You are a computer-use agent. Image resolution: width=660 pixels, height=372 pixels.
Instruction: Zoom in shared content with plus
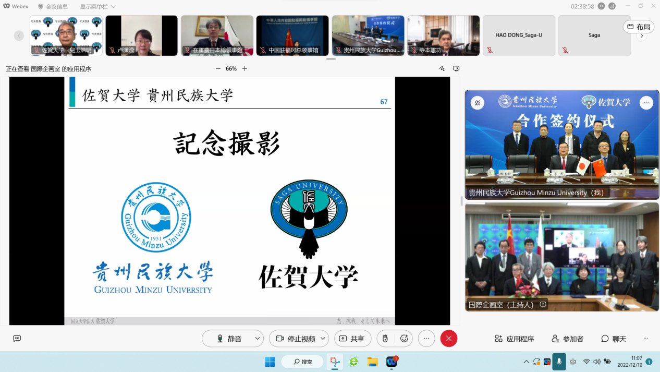pyautogui.click(x=245, y=68)
